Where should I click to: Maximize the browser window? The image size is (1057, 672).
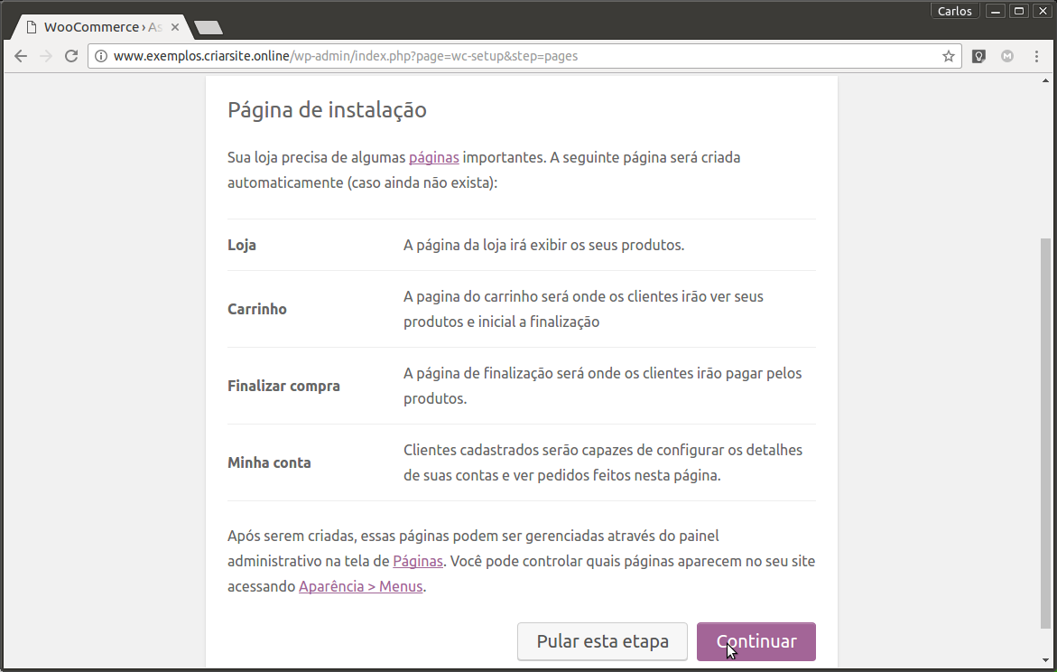1019,11
